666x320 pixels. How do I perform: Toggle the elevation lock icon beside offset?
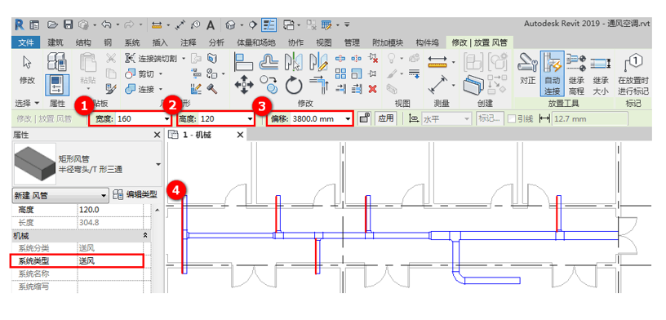coord(364,118)
